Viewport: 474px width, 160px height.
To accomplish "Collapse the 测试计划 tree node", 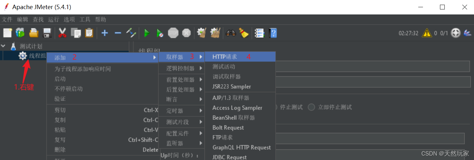I will (3, 46).
